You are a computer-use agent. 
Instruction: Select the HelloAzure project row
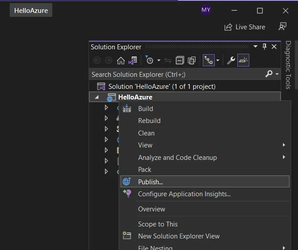pos(185,97)
